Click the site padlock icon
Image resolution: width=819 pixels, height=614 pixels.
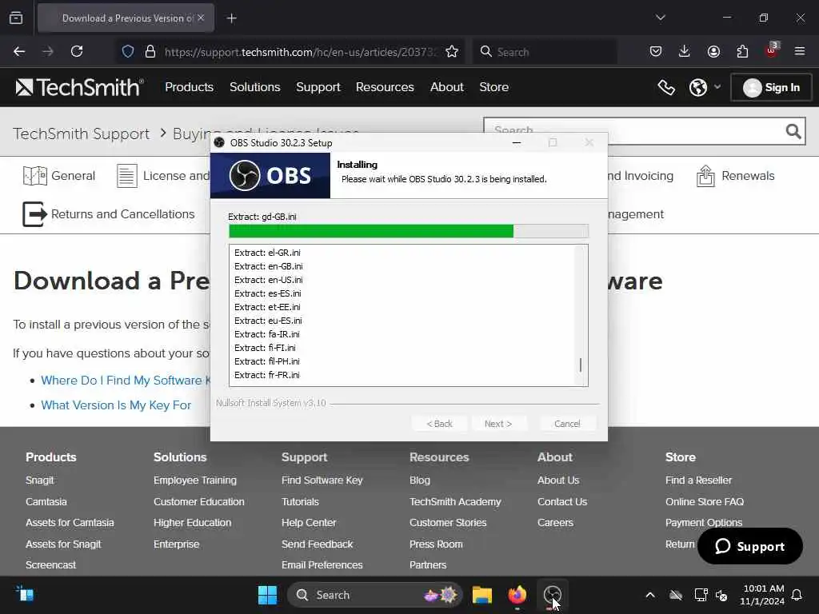[x=150, y=51]
